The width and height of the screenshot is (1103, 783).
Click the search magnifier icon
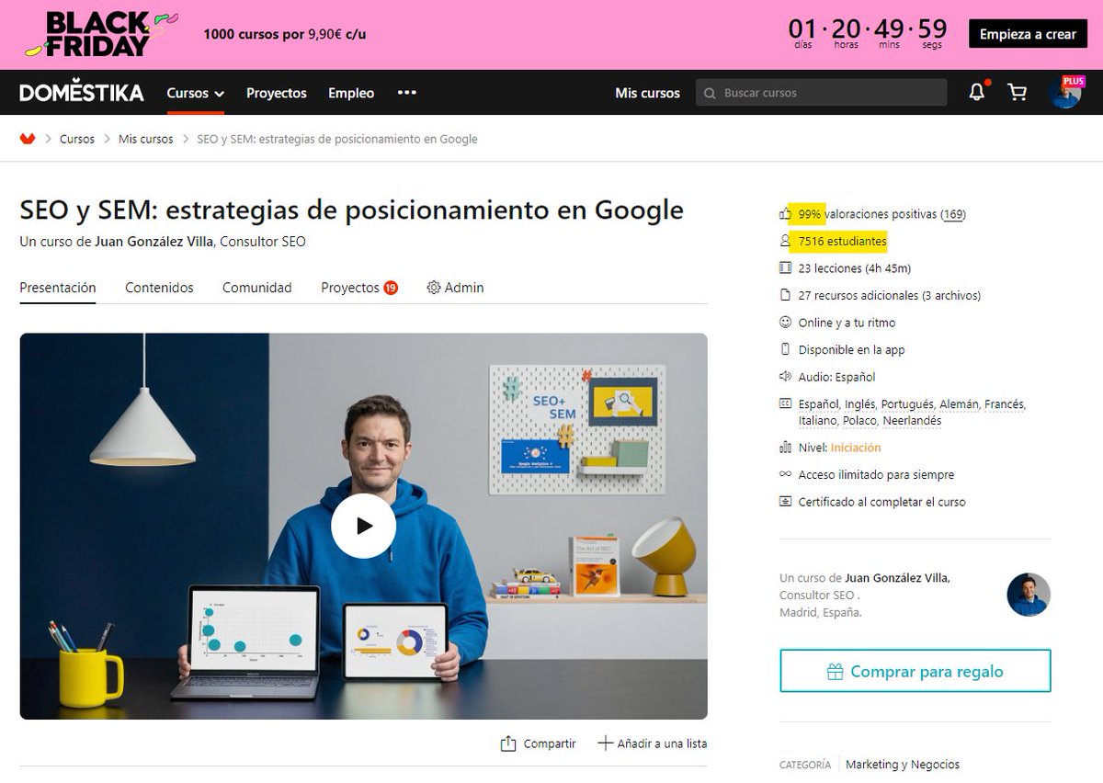pos(709,93)
